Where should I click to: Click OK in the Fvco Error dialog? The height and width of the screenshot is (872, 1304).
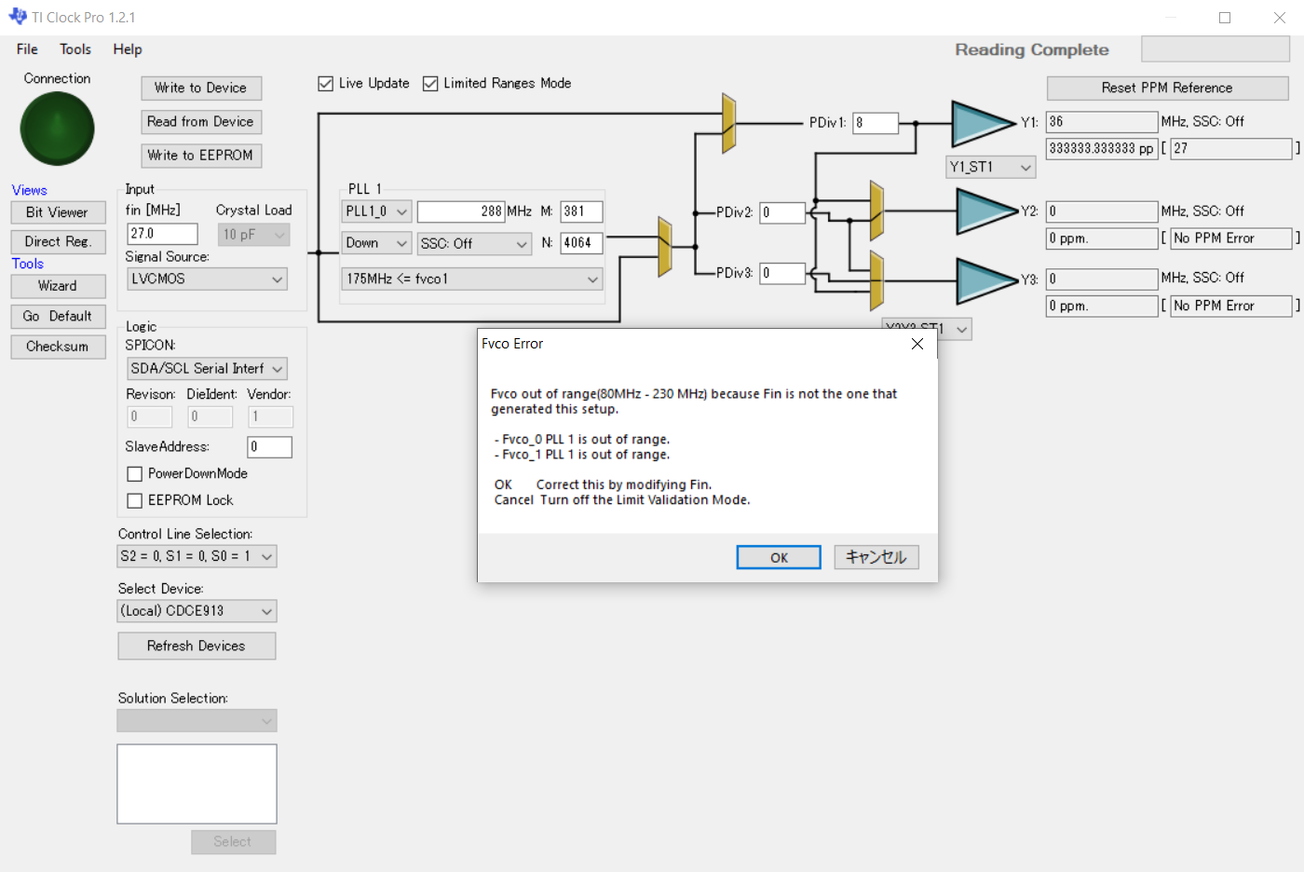(779, 557)
